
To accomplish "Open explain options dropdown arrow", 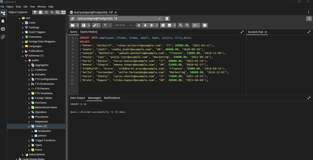I will coord(175,25).
